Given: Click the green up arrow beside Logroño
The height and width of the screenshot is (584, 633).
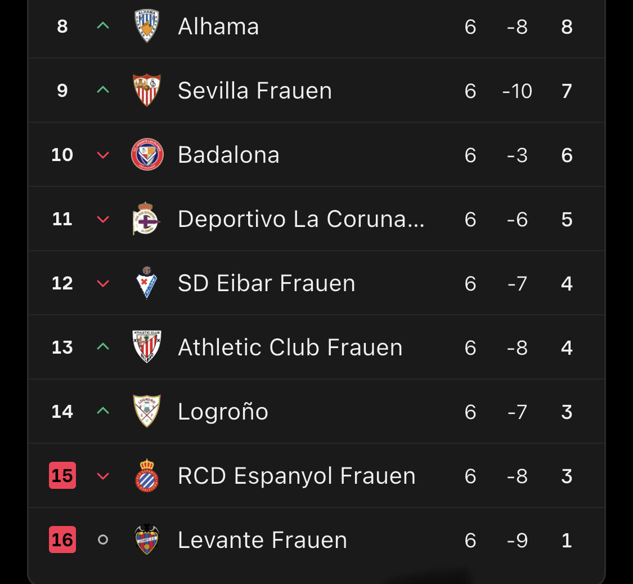Looking at the screenshot, I should (x=102, y=411).
